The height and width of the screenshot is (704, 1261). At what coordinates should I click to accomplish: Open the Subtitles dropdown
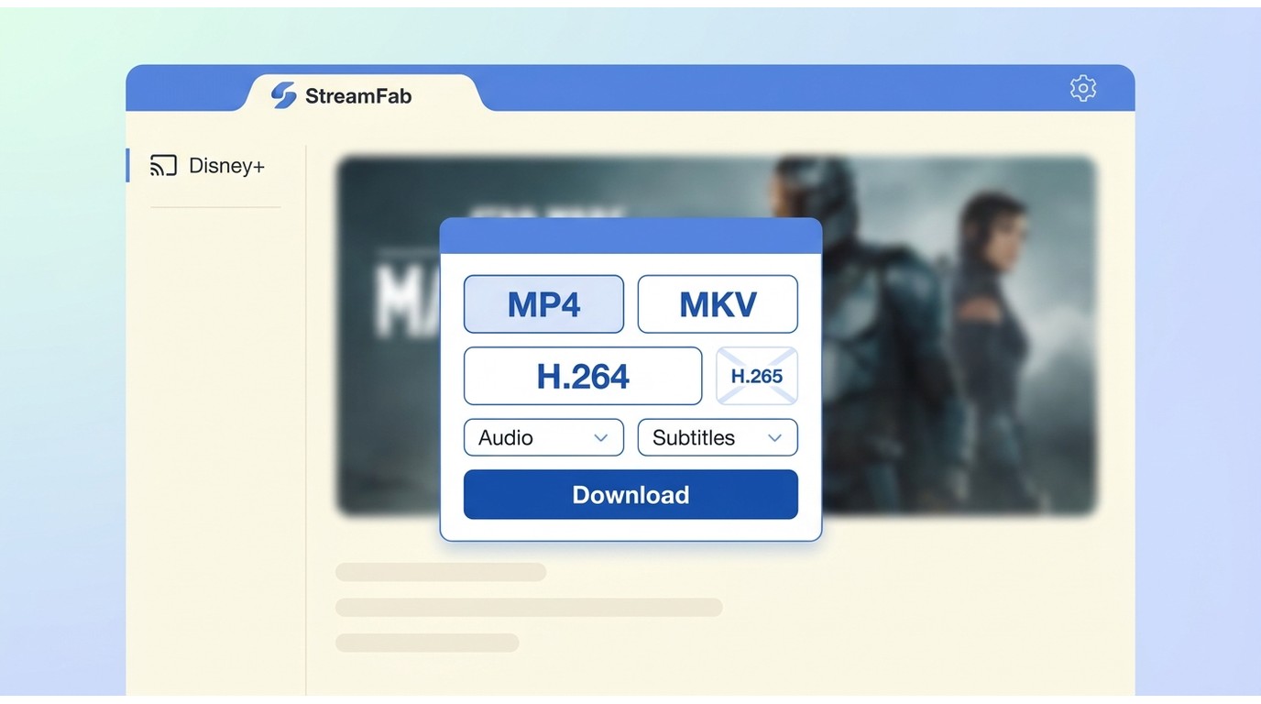pos(718,437)
